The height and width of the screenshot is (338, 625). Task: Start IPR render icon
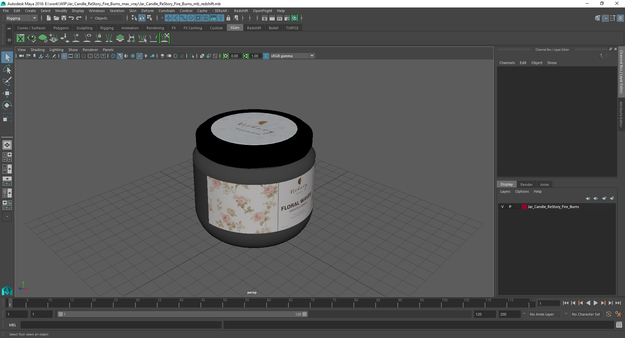[280, 18]
